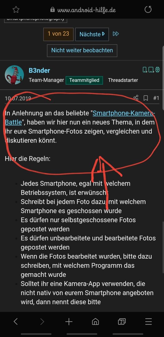Toggle 'Nicht weiter beobachten' watch button

[x=82, y=51]
